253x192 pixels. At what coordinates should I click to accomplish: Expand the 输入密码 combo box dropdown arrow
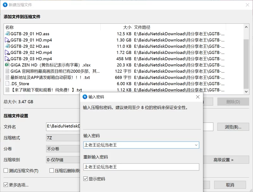click(x=196, y=145)
